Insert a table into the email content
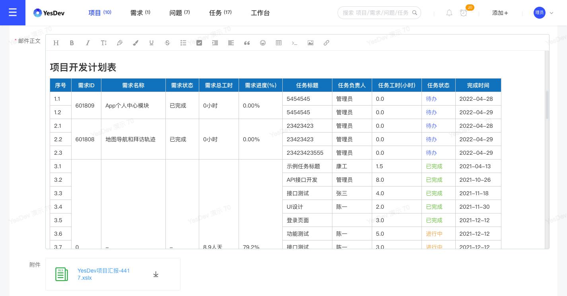Viewport: 567px width, 296px height. pos(279,42)
